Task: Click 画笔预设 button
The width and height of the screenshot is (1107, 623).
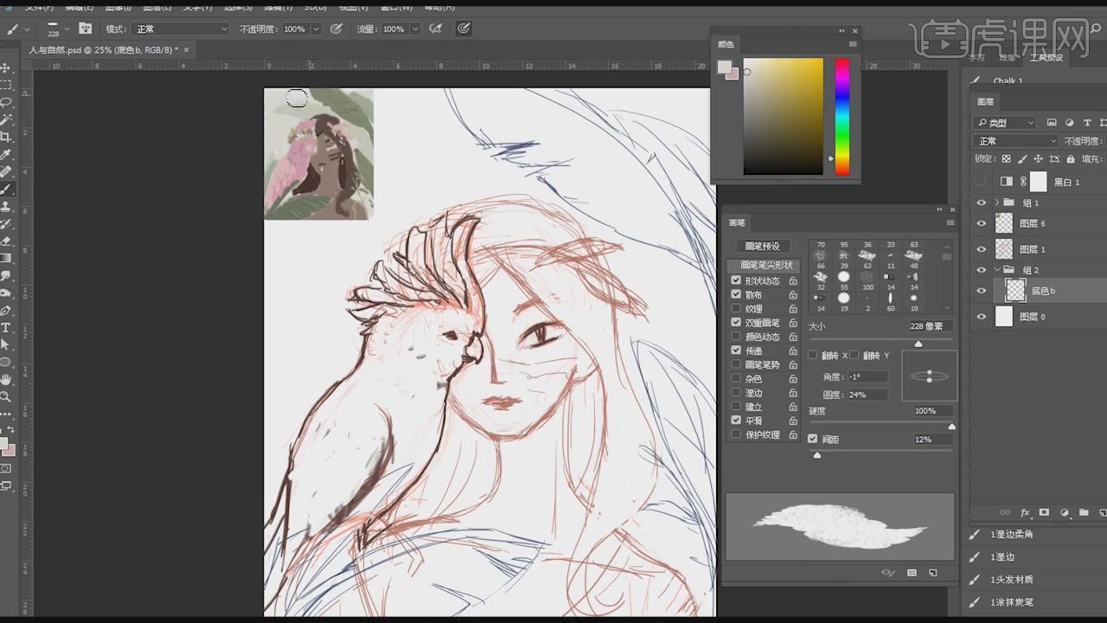Action: click(x=763, y=247)
